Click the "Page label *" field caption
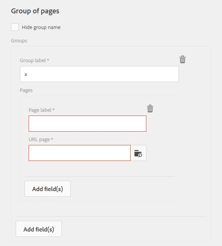This screenshot has height=246, width=222. (42, 110)
